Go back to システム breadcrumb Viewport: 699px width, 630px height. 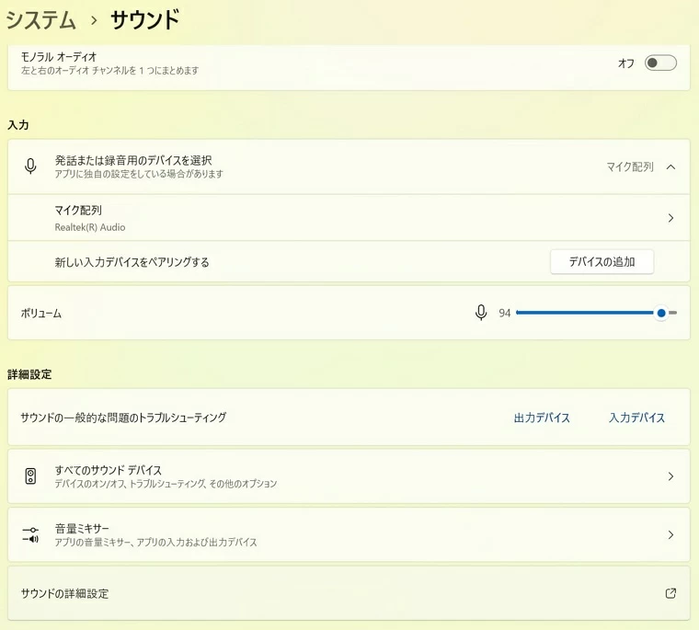[41, 20]
